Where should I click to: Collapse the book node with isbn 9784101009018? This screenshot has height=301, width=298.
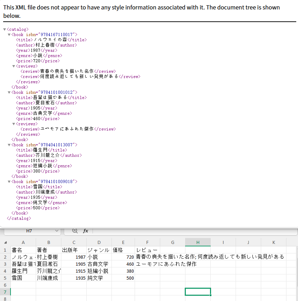pos(9,182)
